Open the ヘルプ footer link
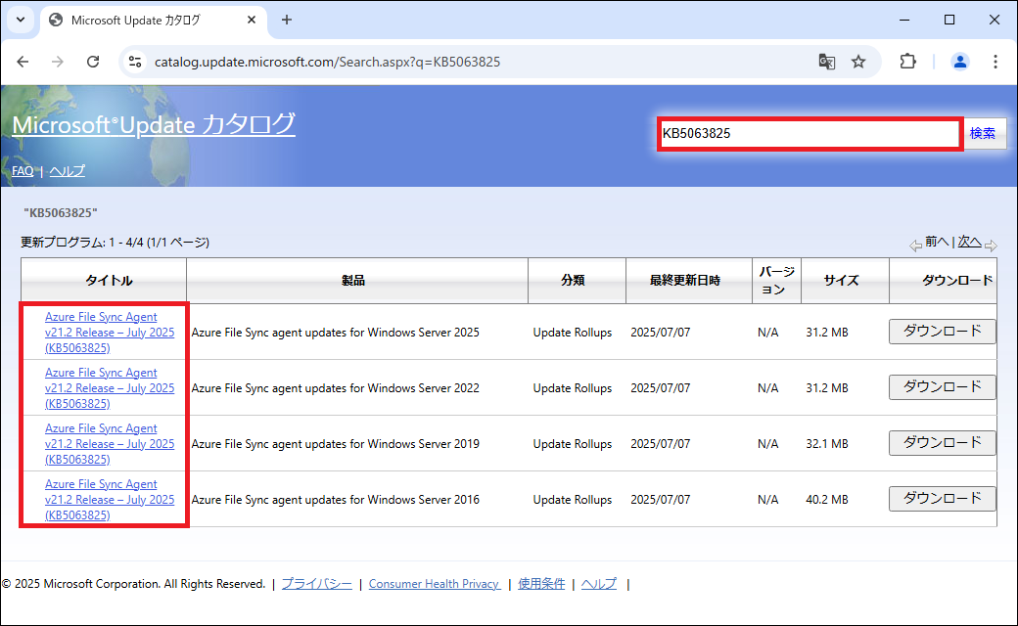1018x626 pixels. click(x=599, y=584)
